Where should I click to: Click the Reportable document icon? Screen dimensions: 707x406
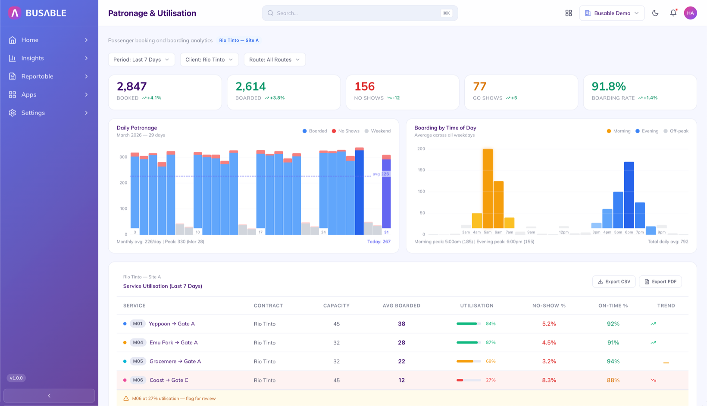[13, 76]
